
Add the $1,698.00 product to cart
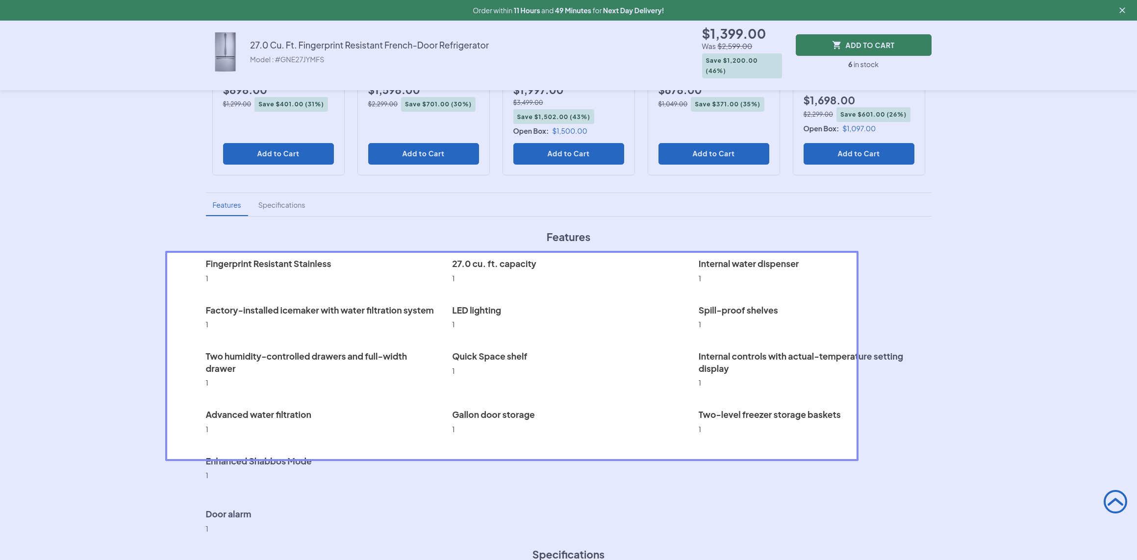point(859,154)
